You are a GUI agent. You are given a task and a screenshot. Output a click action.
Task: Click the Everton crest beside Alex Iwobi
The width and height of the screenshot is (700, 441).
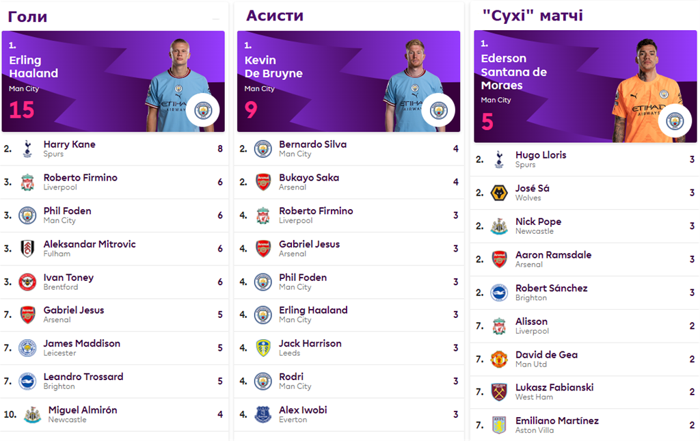(263, 414)
